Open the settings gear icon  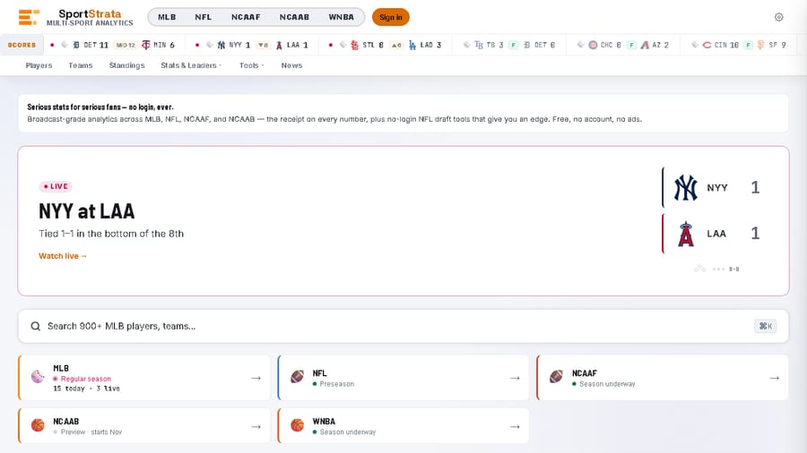pyautogui.click(x=778, y=17)
